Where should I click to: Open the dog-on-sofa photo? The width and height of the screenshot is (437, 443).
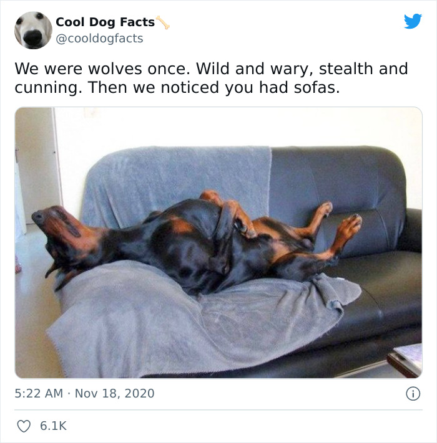click(219, 242)
